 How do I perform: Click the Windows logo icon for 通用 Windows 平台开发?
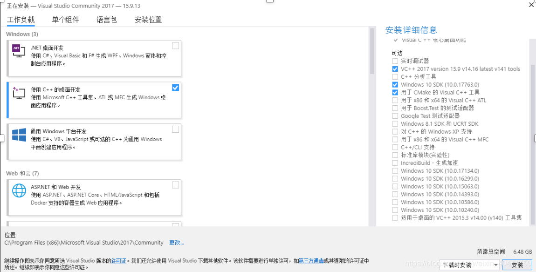coord(19,135)
